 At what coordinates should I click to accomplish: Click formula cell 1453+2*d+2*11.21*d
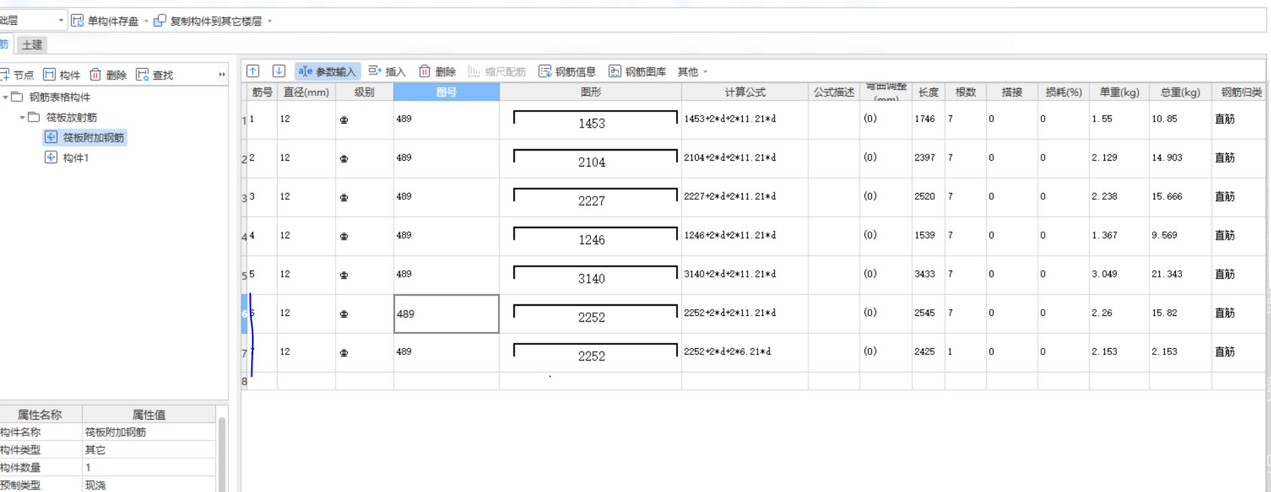745,119
